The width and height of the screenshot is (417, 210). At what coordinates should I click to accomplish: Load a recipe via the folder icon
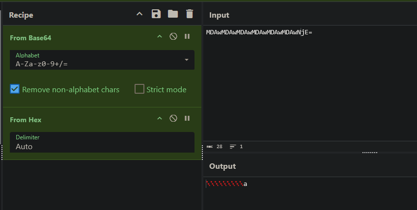(x=173, y=14)
